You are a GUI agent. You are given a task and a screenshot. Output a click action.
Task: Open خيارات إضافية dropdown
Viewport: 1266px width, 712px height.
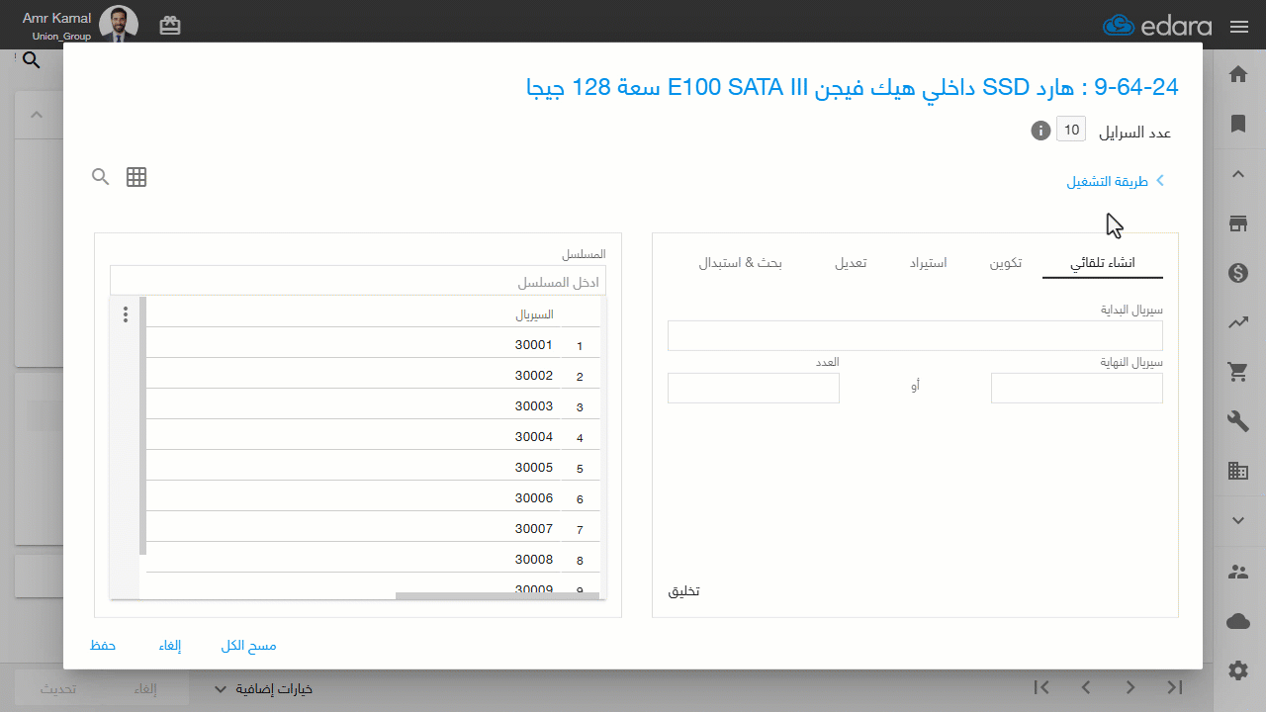tap(264, 688)
